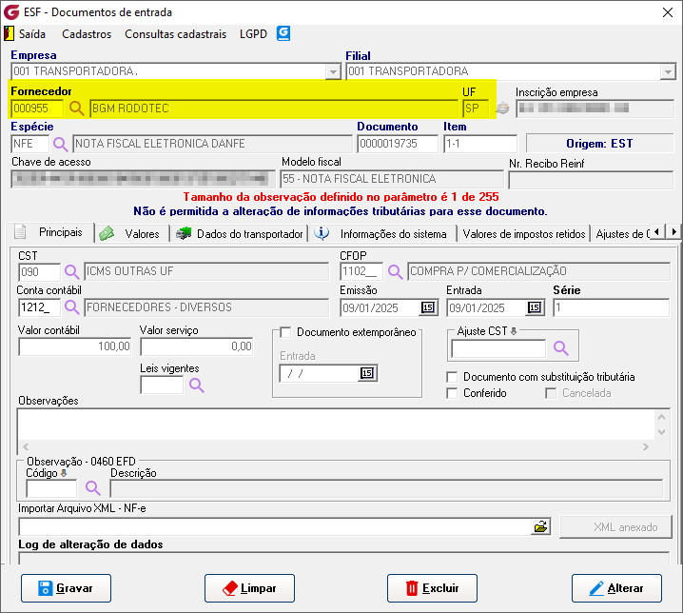
Task: Click the Observações text area
Action: coord(336,425)
